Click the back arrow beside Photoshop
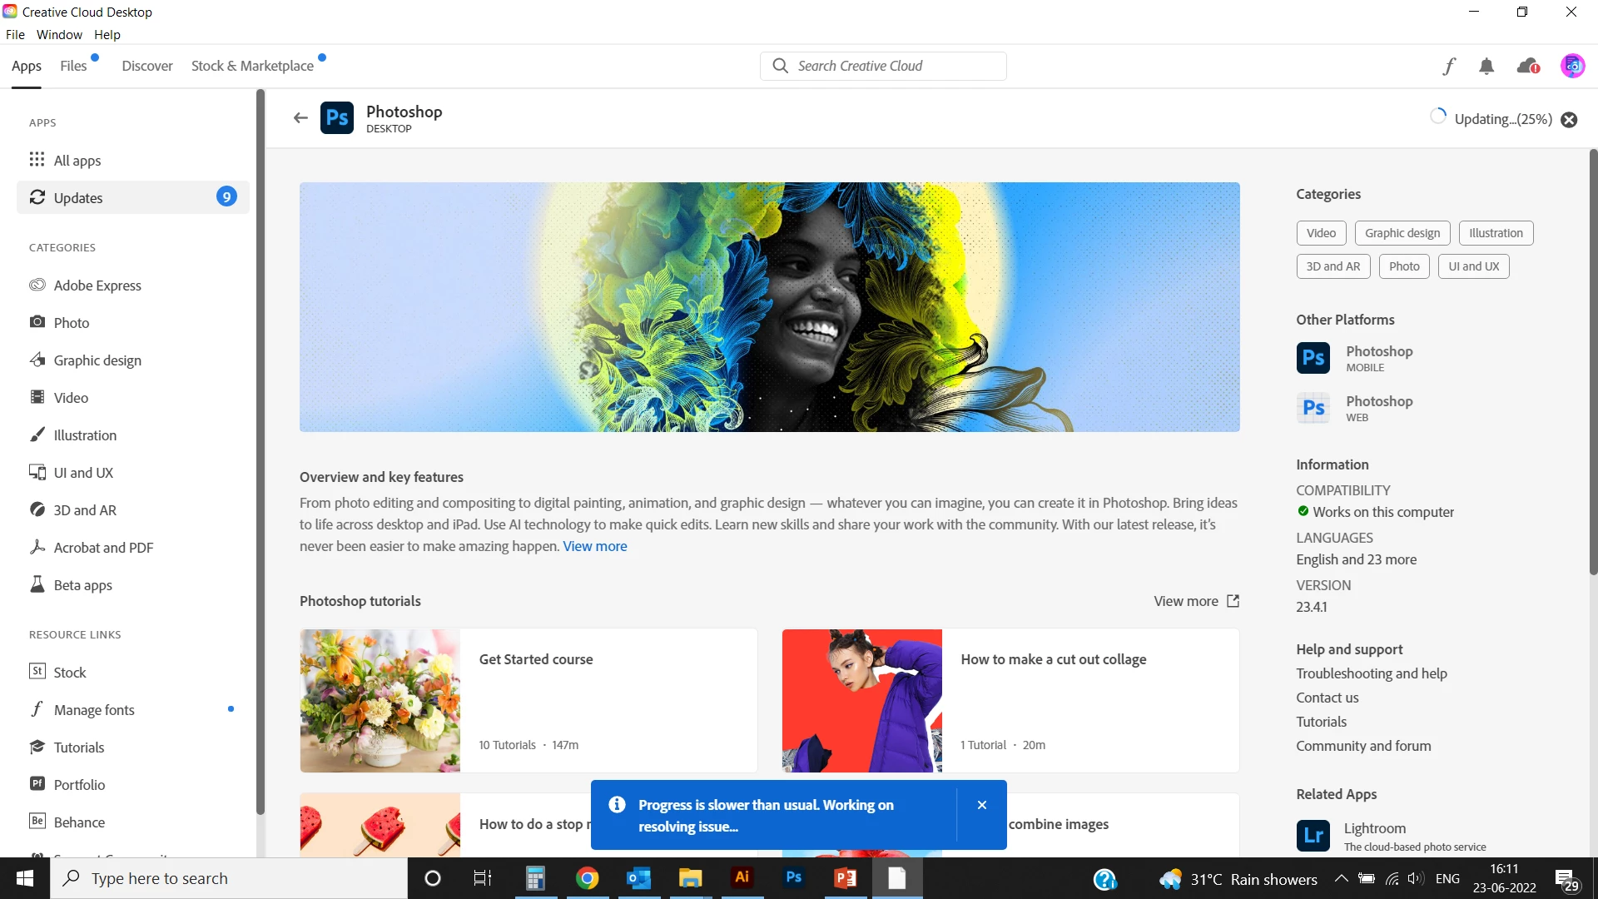The height and width of the screenshot is (899, 1598). pos(300,118)
